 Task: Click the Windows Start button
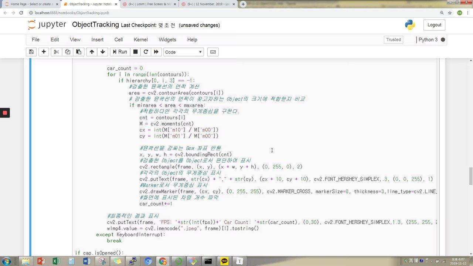click(x=7, y=261)
